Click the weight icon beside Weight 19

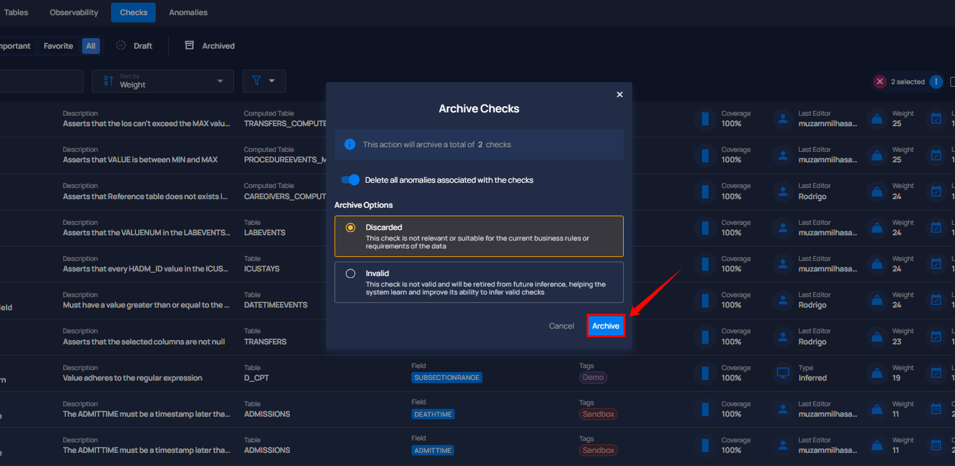(876, 373)
